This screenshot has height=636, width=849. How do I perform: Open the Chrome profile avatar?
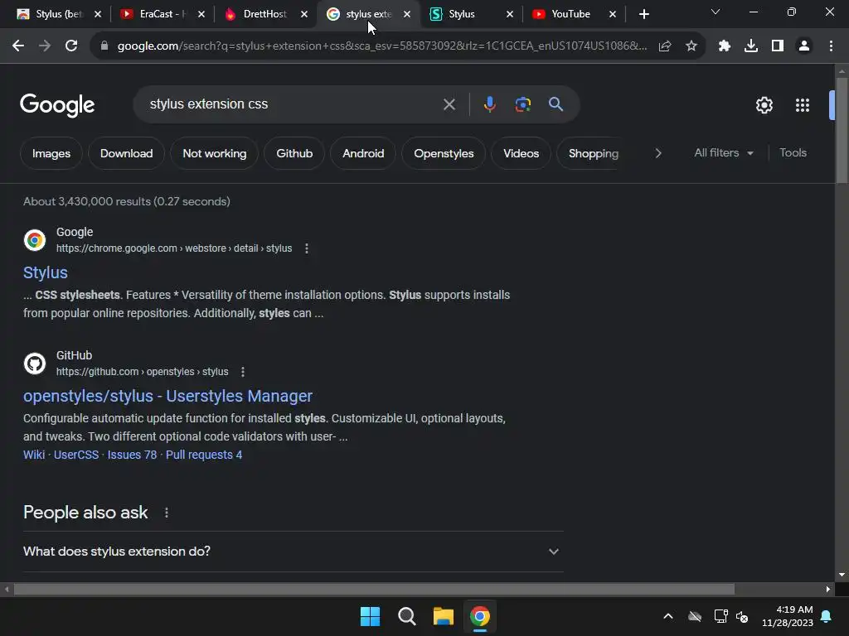[x=804, y=46]
